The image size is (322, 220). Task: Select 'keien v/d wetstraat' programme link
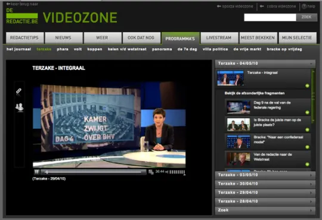point(127,49)
